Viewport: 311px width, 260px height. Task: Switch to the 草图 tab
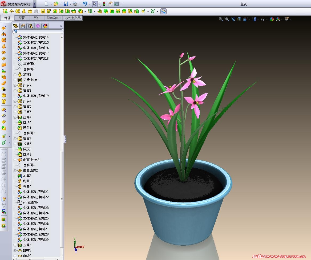(x=22, y=18)
